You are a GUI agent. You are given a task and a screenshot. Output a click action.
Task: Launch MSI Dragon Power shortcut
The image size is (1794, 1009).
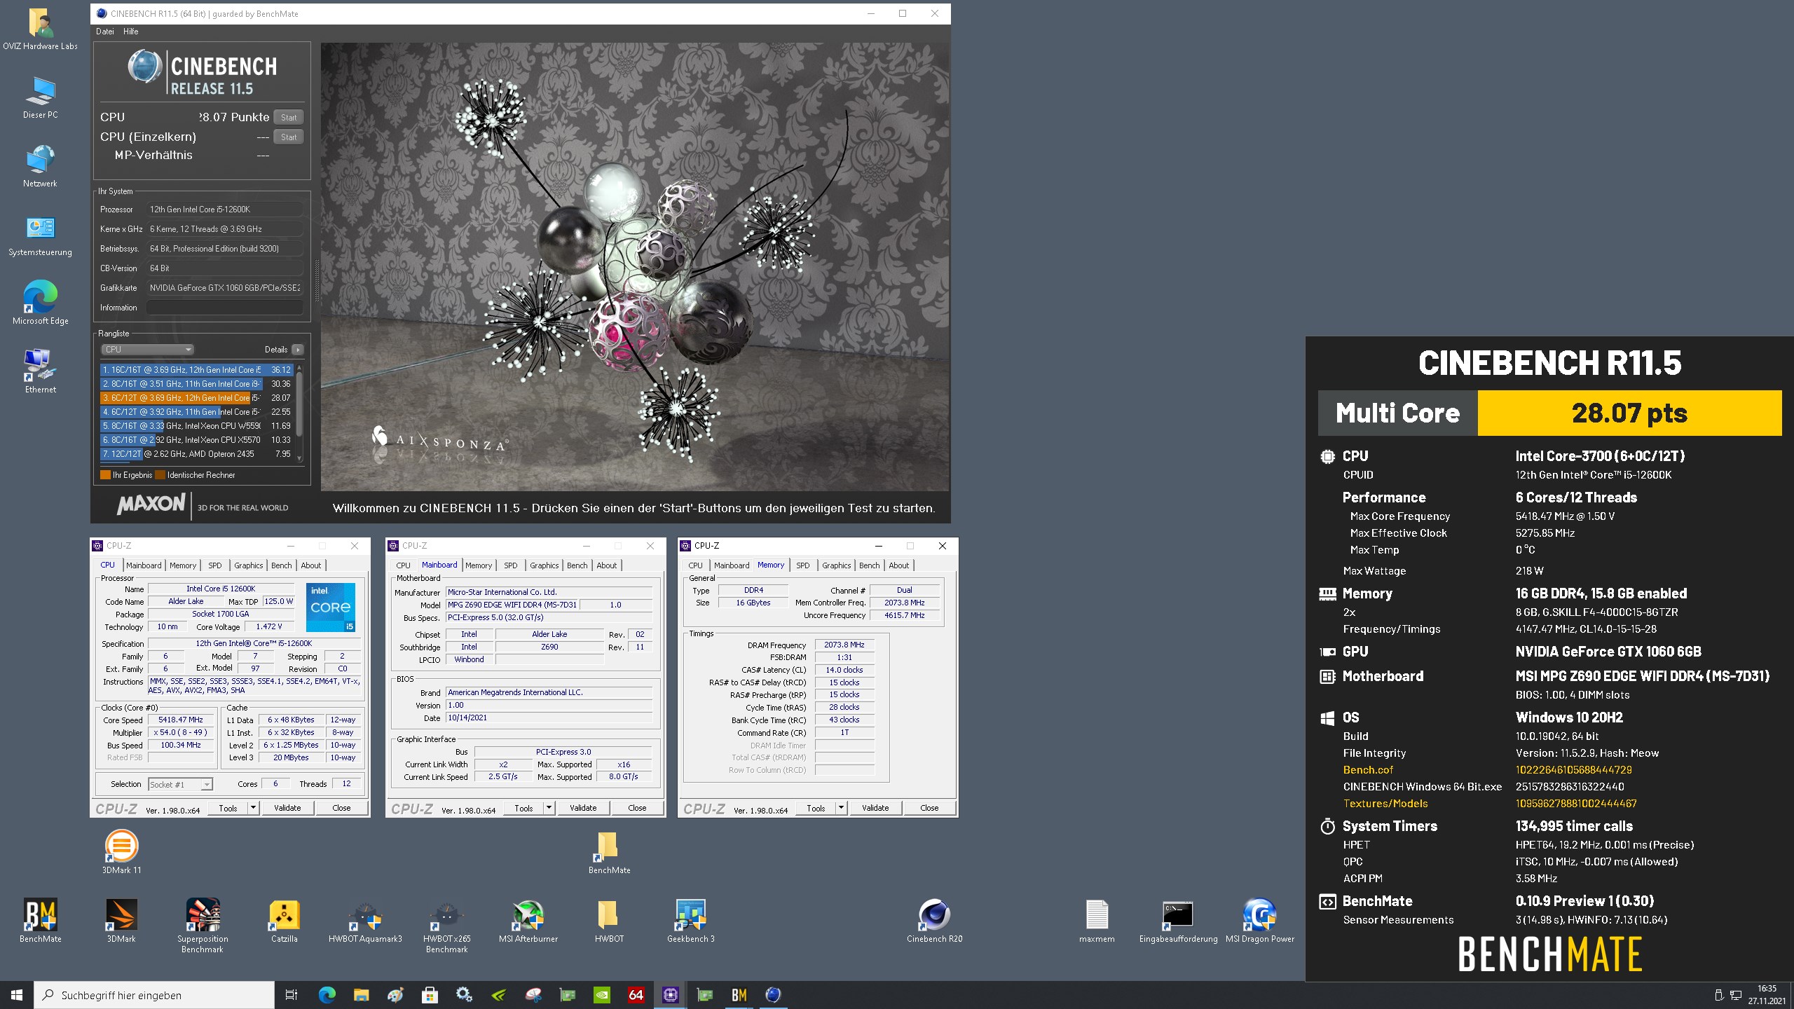[1259, 920]
